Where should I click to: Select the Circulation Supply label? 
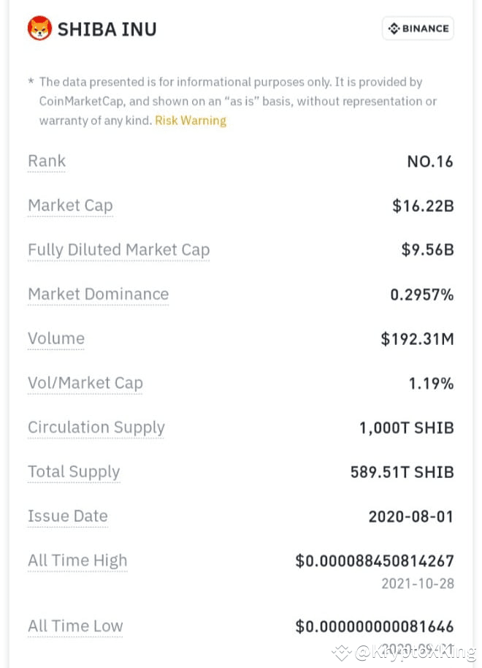(x=96, y=428)
